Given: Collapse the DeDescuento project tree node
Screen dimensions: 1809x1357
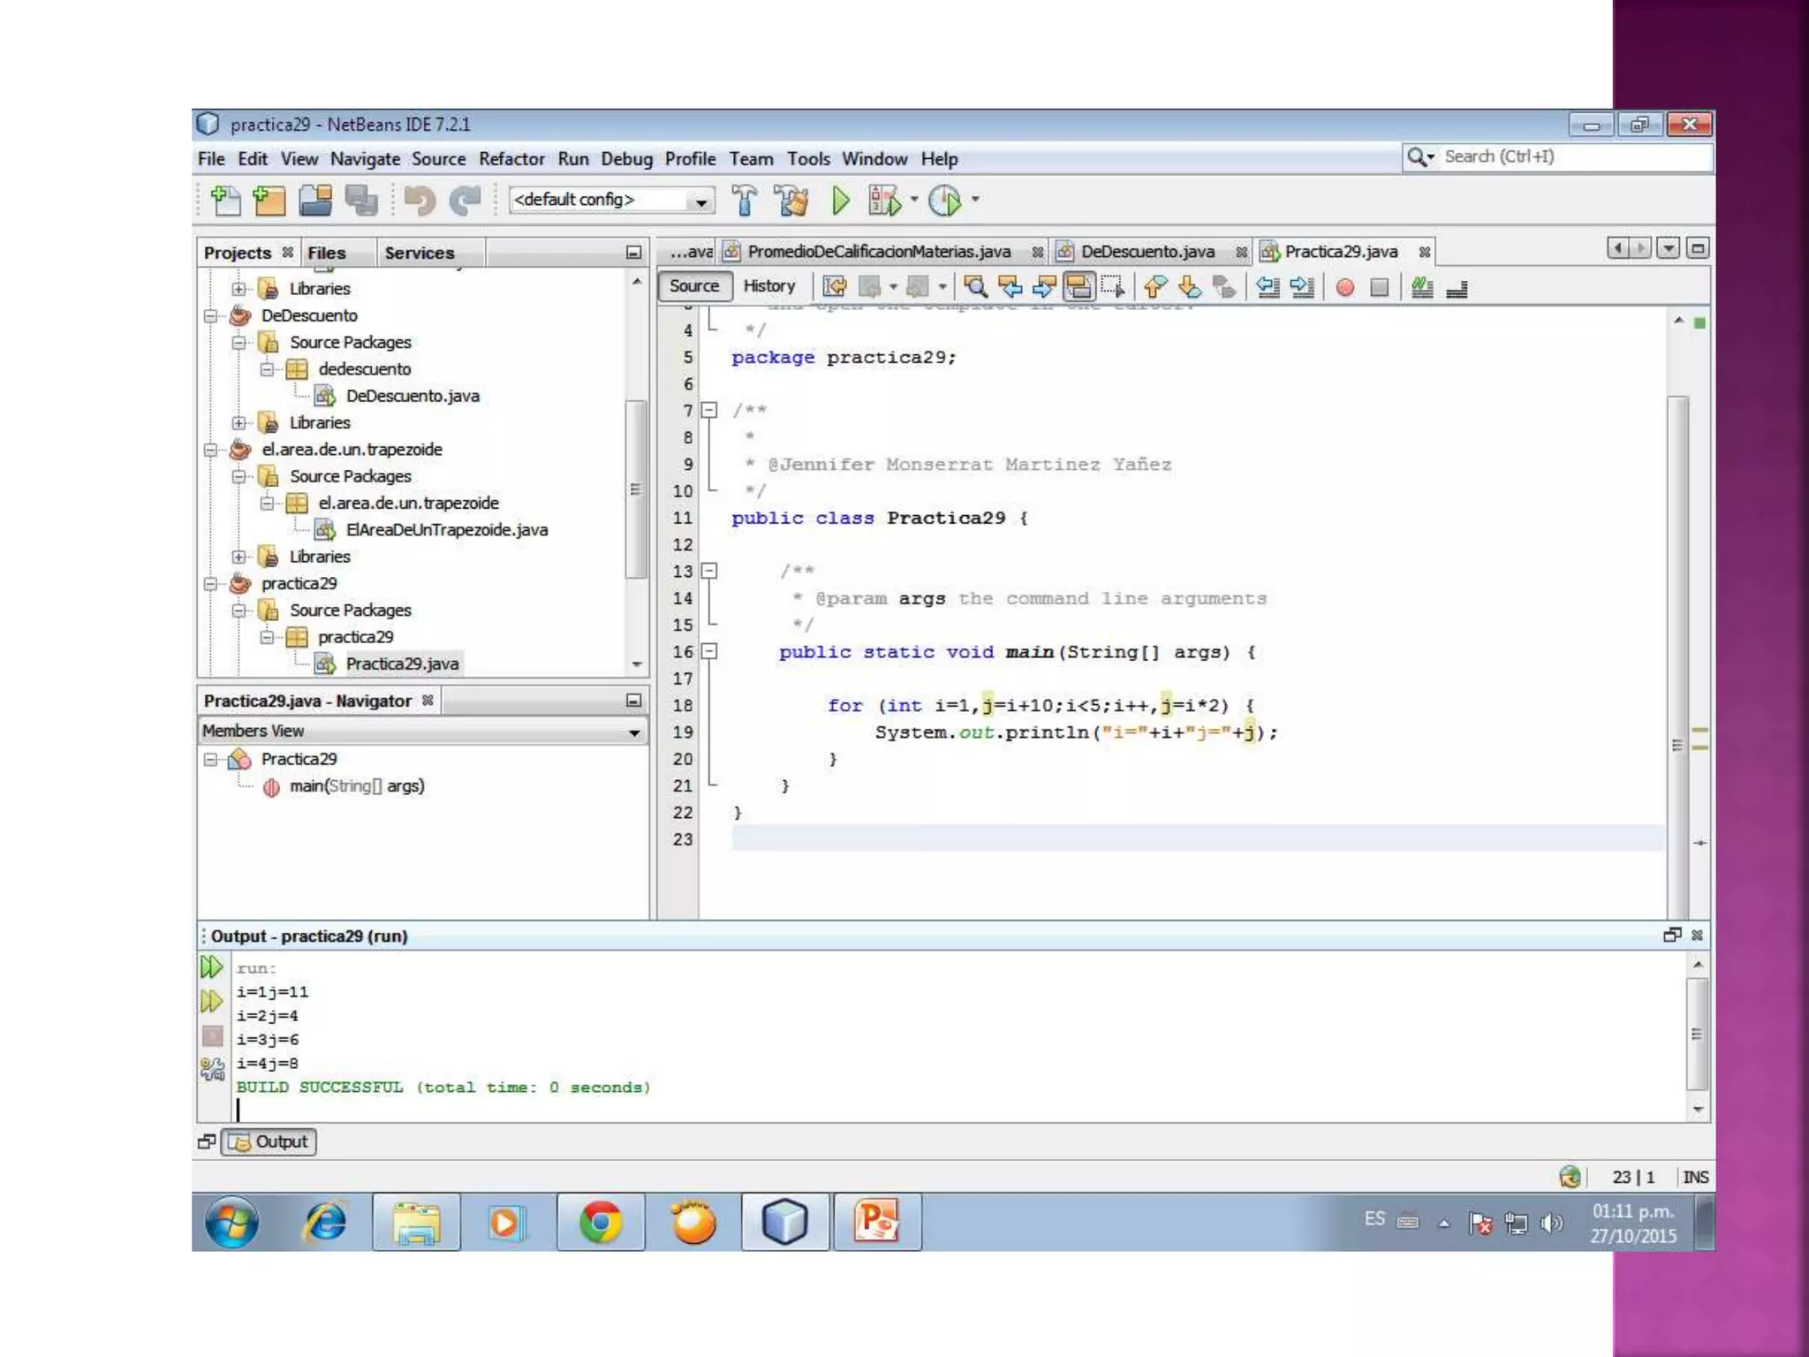Looking at the screenshot, I should pyautogui.click(x=210, y=315).
